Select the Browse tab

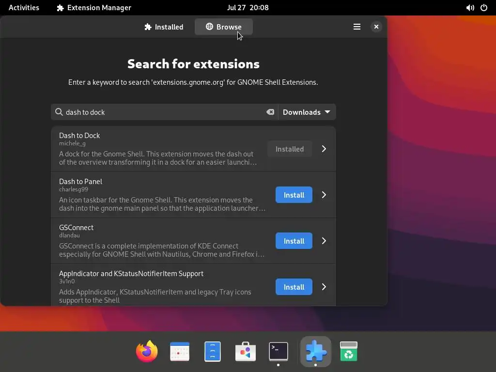click(224, 27)
